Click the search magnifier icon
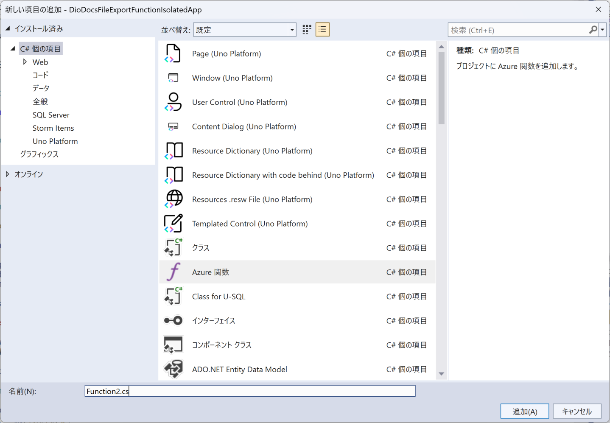This screenshot has width=610, height=423. coord(593,30)
